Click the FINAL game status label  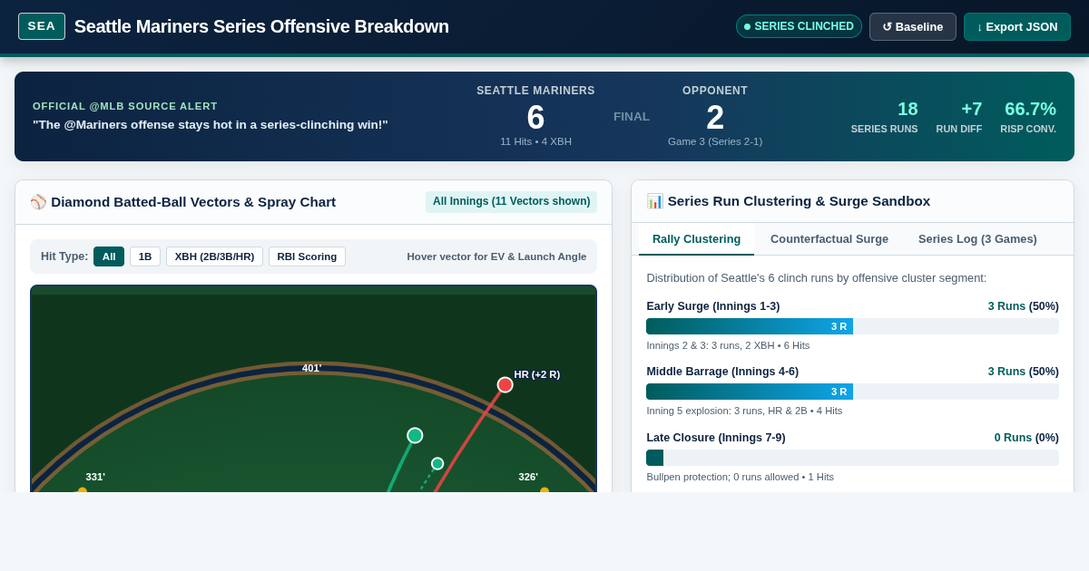pyautogui.click(x=632, y=117)
